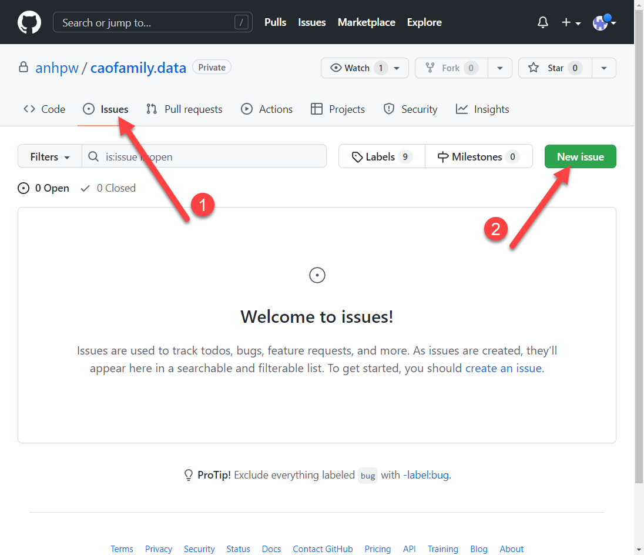
Task: Click the green New issue button
Action: [x=580, y=157]
